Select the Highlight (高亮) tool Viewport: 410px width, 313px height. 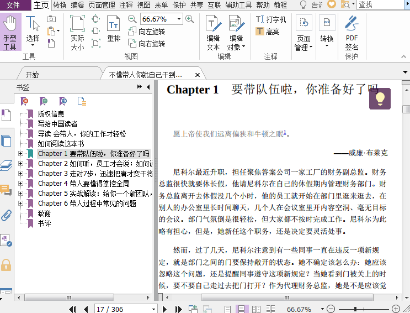click(268, 32)
